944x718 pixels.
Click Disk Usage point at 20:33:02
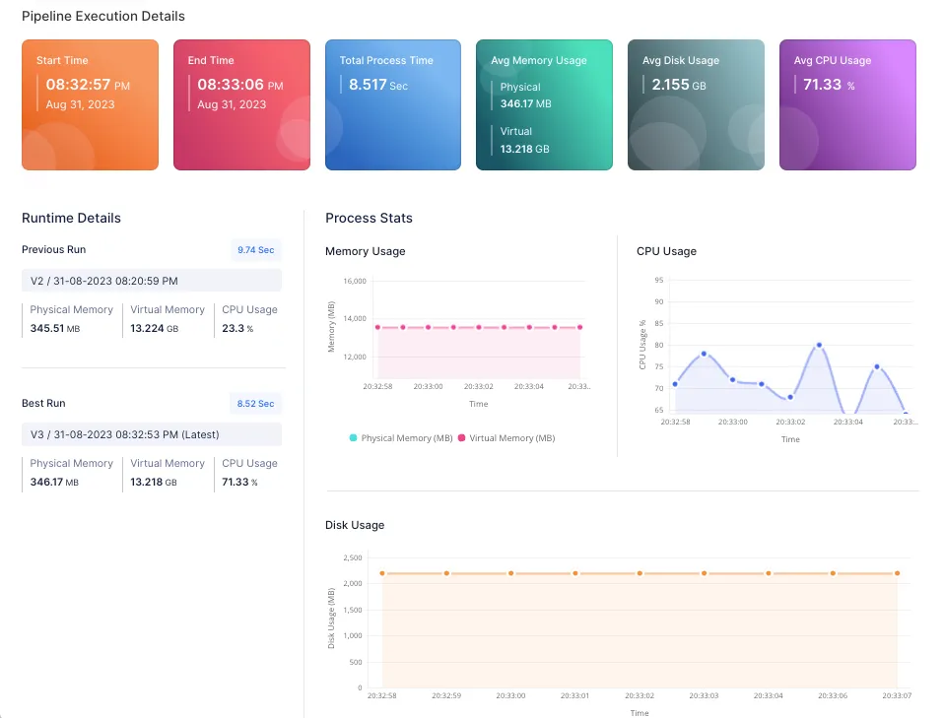tap(640, 573)
